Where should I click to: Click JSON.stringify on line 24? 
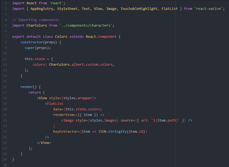[x=112, y=131]
